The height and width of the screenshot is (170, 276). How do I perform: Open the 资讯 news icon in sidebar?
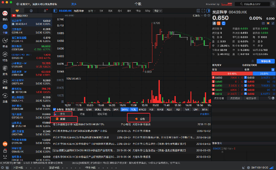(x=5, y=68)
